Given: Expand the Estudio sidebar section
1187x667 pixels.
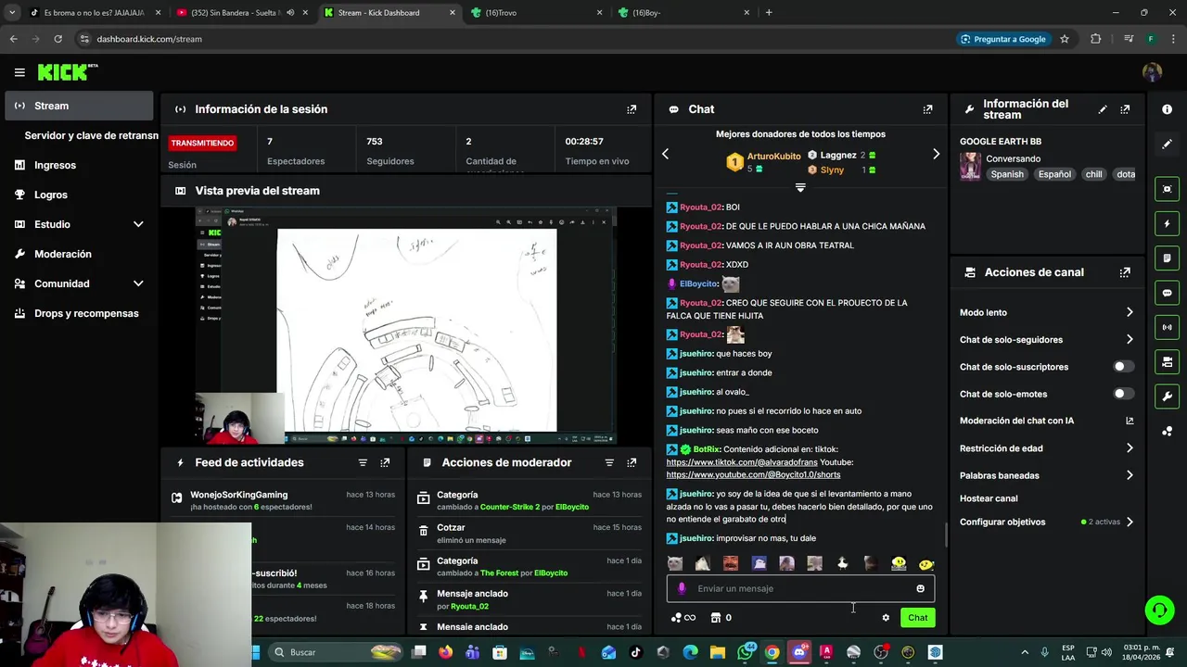Looking at the screenshot, I should pos(138,224).
